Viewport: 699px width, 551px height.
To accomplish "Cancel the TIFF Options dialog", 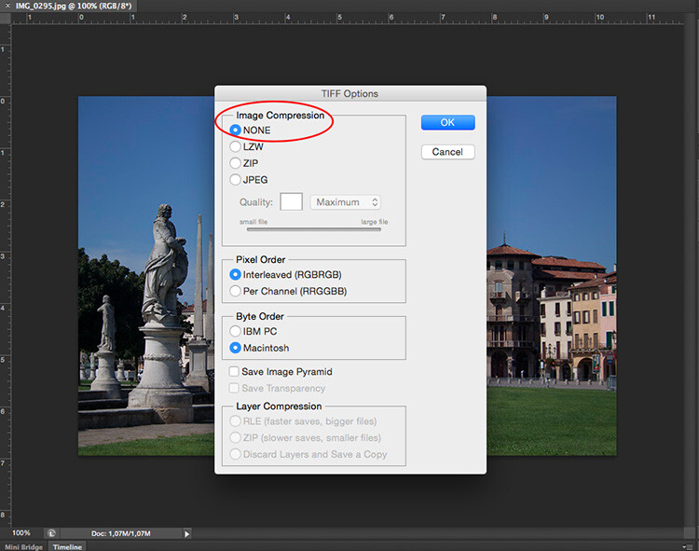I will click(447, 152).
